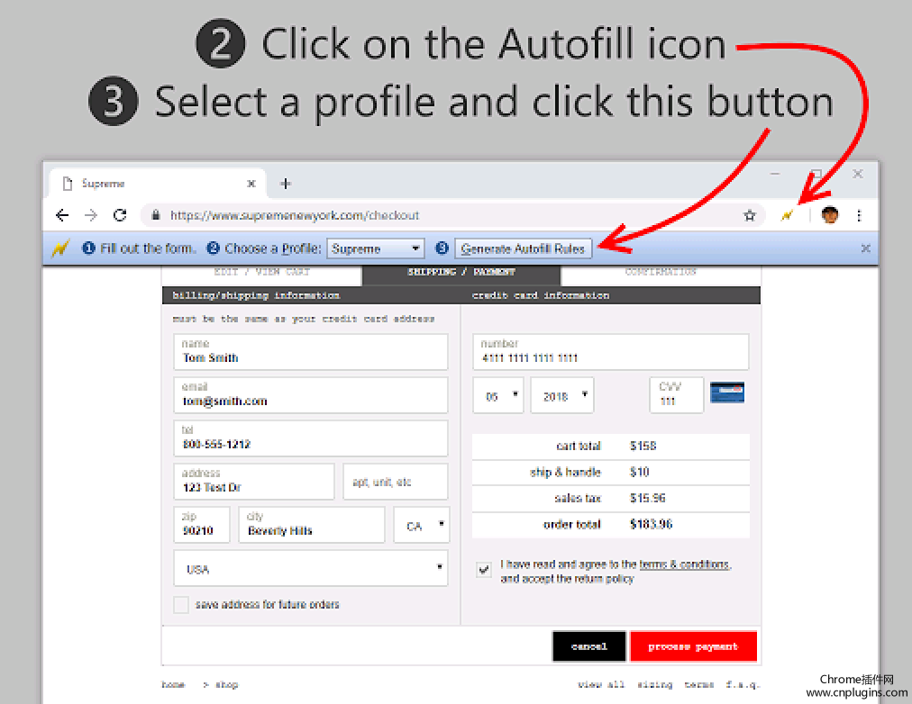Toggle save address for future orders
The height and width of the screenshot is (704, 912).
coord(181,605)
